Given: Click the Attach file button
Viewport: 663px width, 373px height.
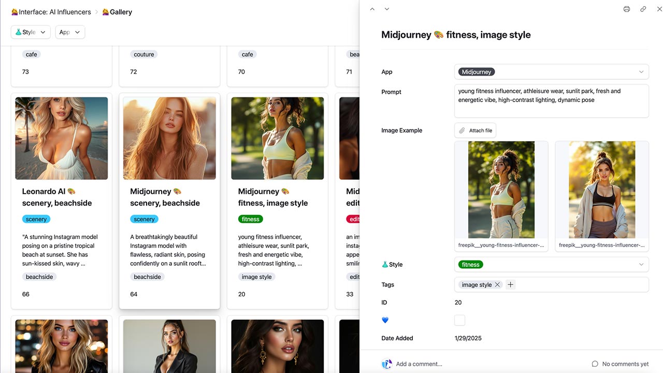Looking at the screenshot, I should 475,131.
